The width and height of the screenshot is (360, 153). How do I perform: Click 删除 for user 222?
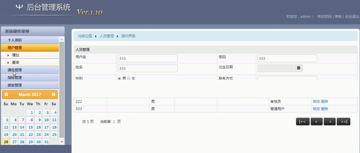pos(324,101)
